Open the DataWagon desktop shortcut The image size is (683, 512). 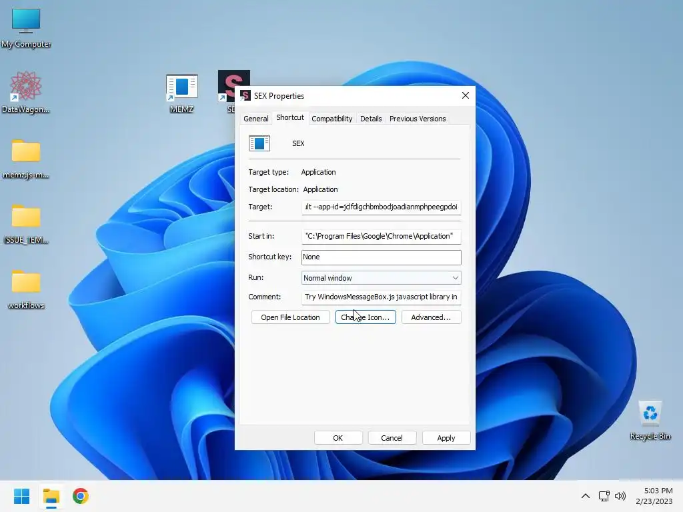[26, 92]
